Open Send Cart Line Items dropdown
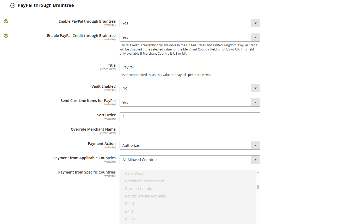Image resolution: width=347 pixels, height=224 pixels. [189, 103]
